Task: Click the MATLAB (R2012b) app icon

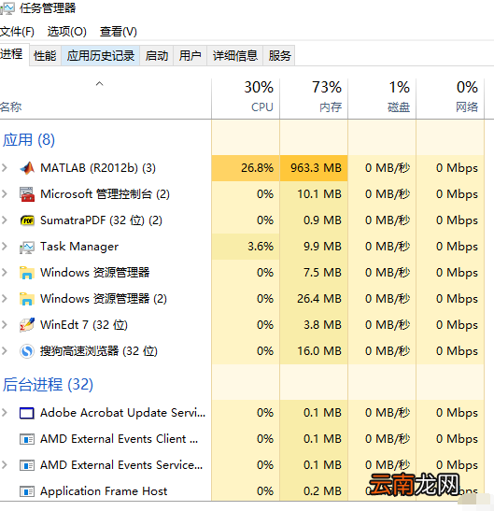Action: pos(27,168)
